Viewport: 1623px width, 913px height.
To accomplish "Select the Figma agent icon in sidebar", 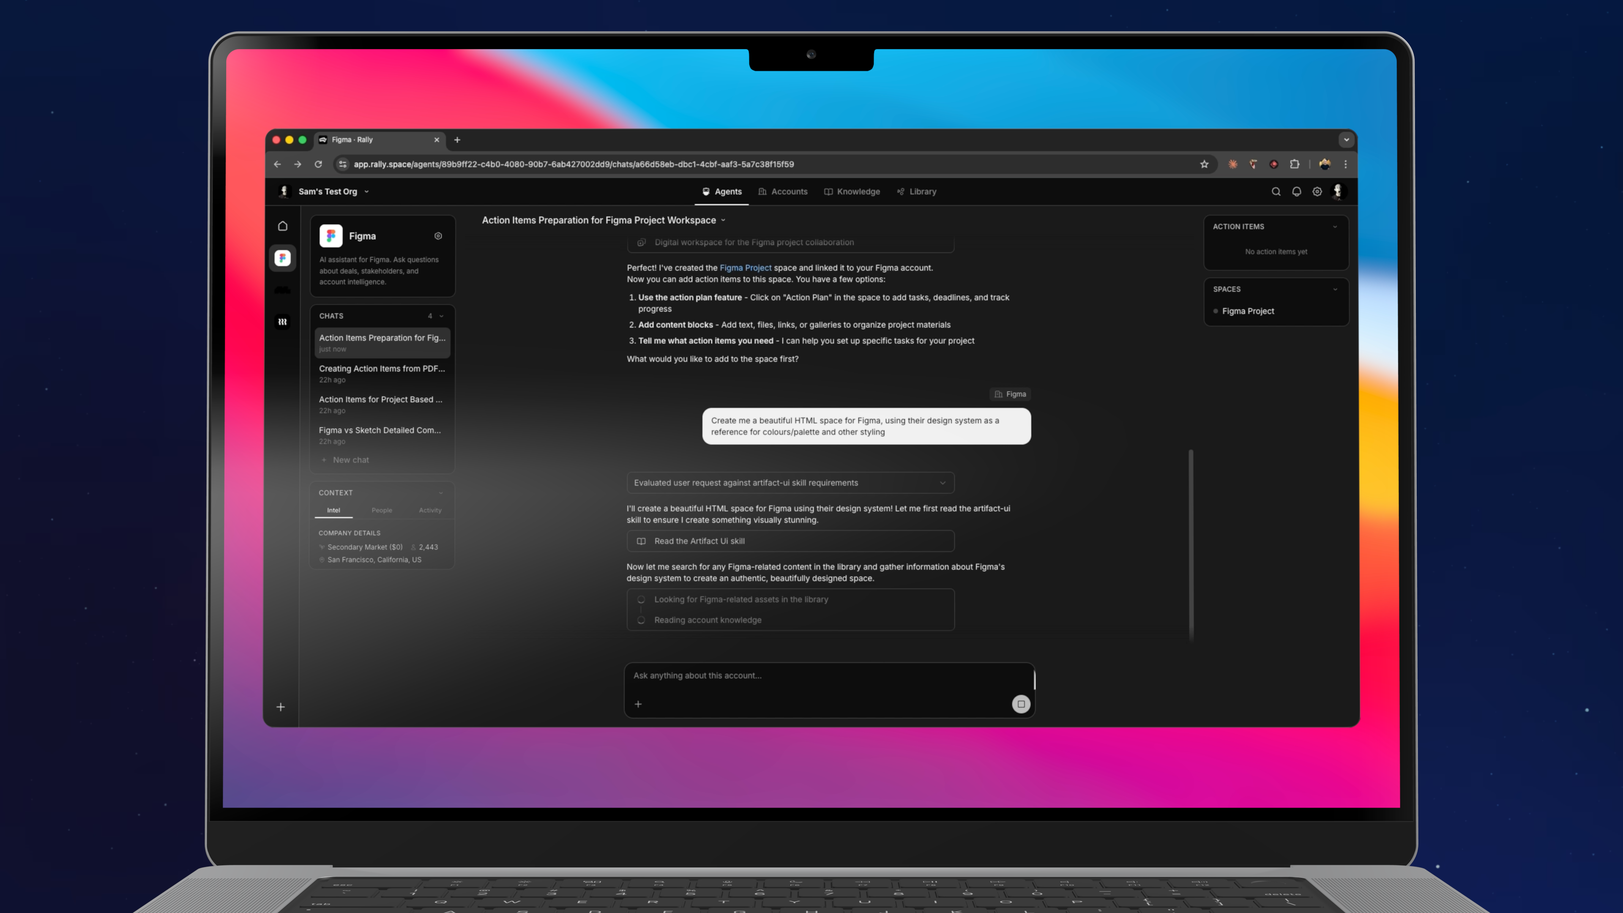I will (282, 258).
